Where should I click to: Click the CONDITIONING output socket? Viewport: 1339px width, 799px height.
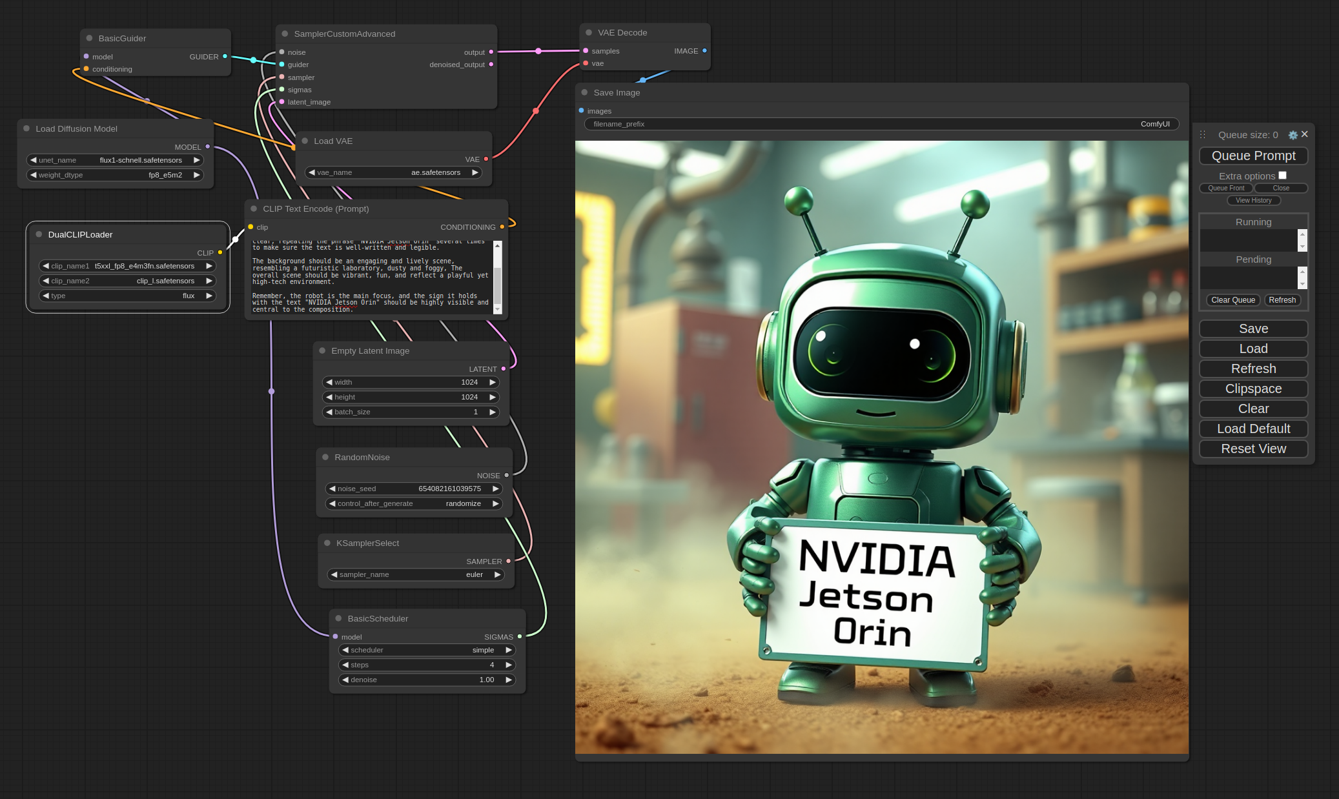pyautogui.click(x=502, y=227)
